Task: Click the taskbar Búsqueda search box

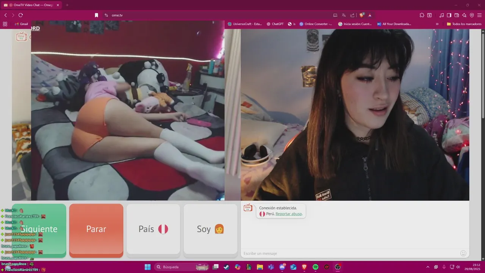Action: (182, 267)
